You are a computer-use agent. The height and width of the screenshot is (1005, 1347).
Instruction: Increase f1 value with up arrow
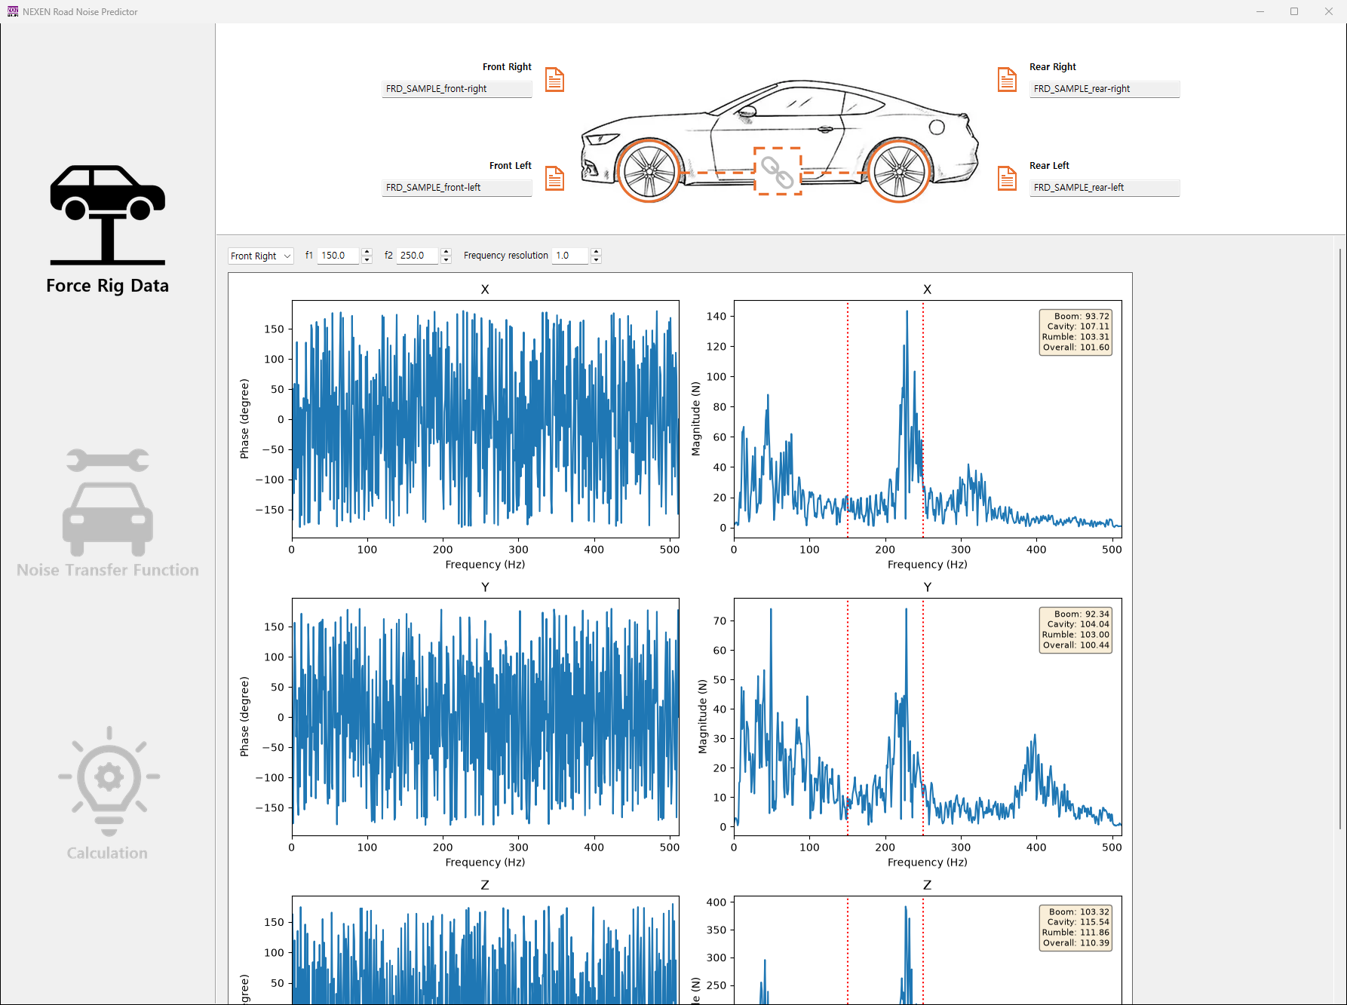click(x=367, y=251)
